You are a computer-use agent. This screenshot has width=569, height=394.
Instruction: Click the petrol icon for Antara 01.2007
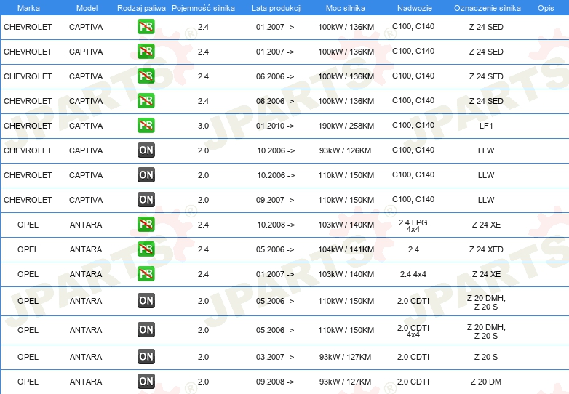pos(146,274)
